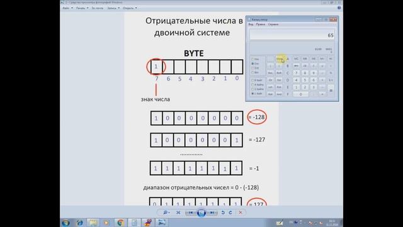Launch Internet Explorer from the taskbar
This screenshot has height=227, width=403.
click(x=80, y=223)
